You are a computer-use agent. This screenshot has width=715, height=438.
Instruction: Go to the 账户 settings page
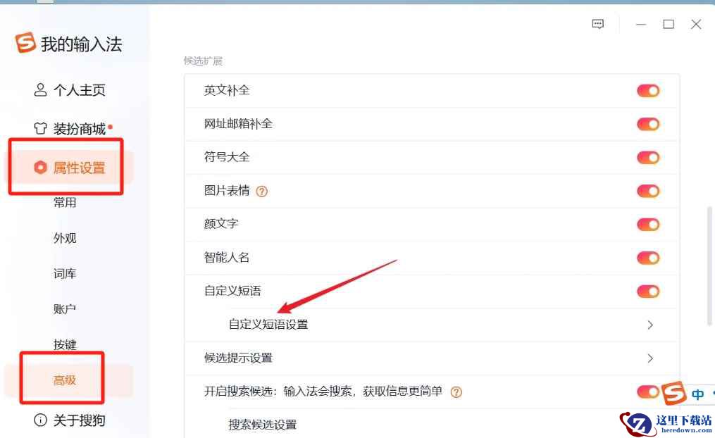(x=65, y=309)
